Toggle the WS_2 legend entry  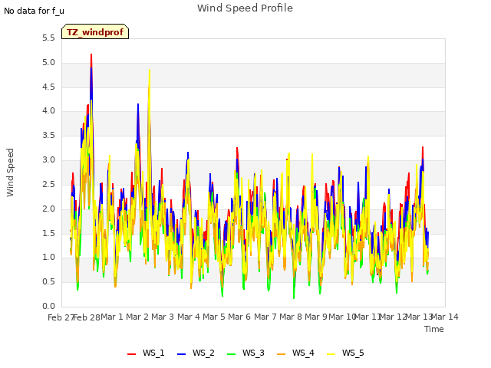(196, 353)
